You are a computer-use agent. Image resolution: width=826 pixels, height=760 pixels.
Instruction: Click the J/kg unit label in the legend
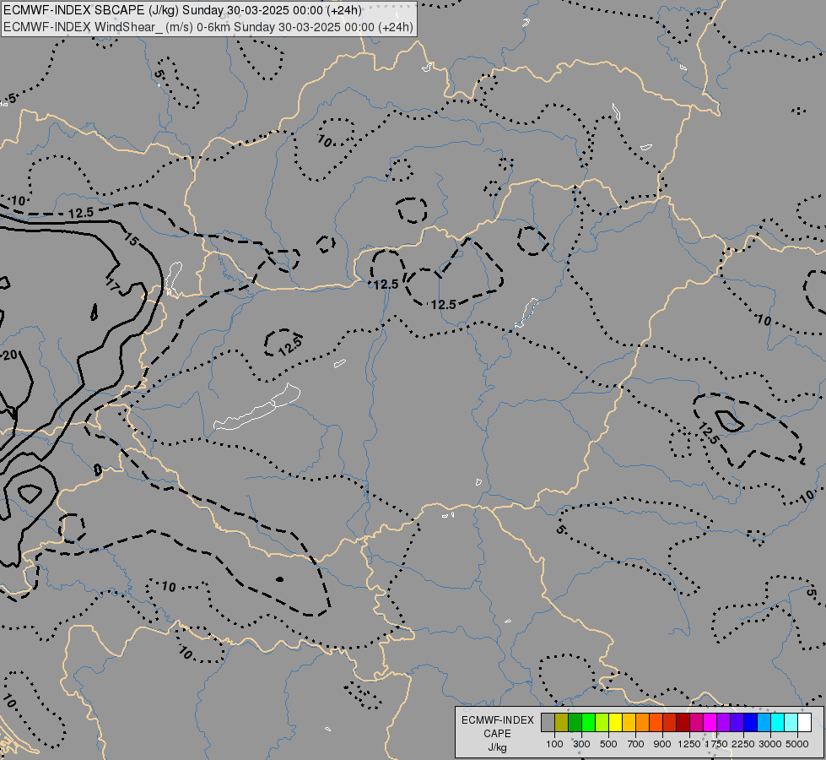point(497,747)
